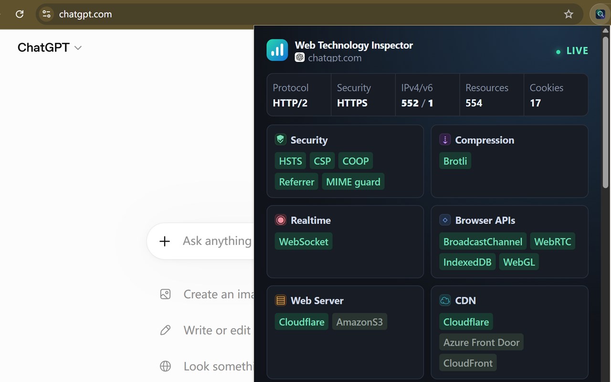
Task: Click the Write or edit pencil icon
Action: tap(165, 330)
